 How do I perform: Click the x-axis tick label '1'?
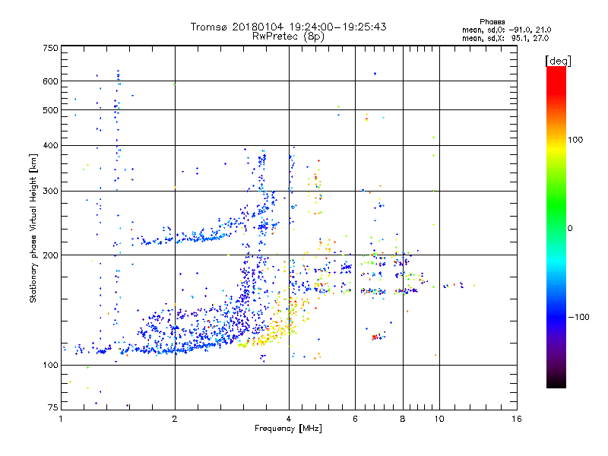[61, 419]
